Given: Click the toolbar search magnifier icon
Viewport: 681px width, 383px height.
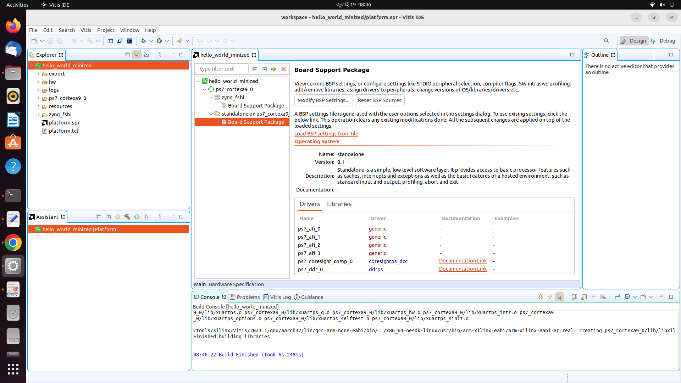Looking at the screenshot, I should (x=607, y=41).
